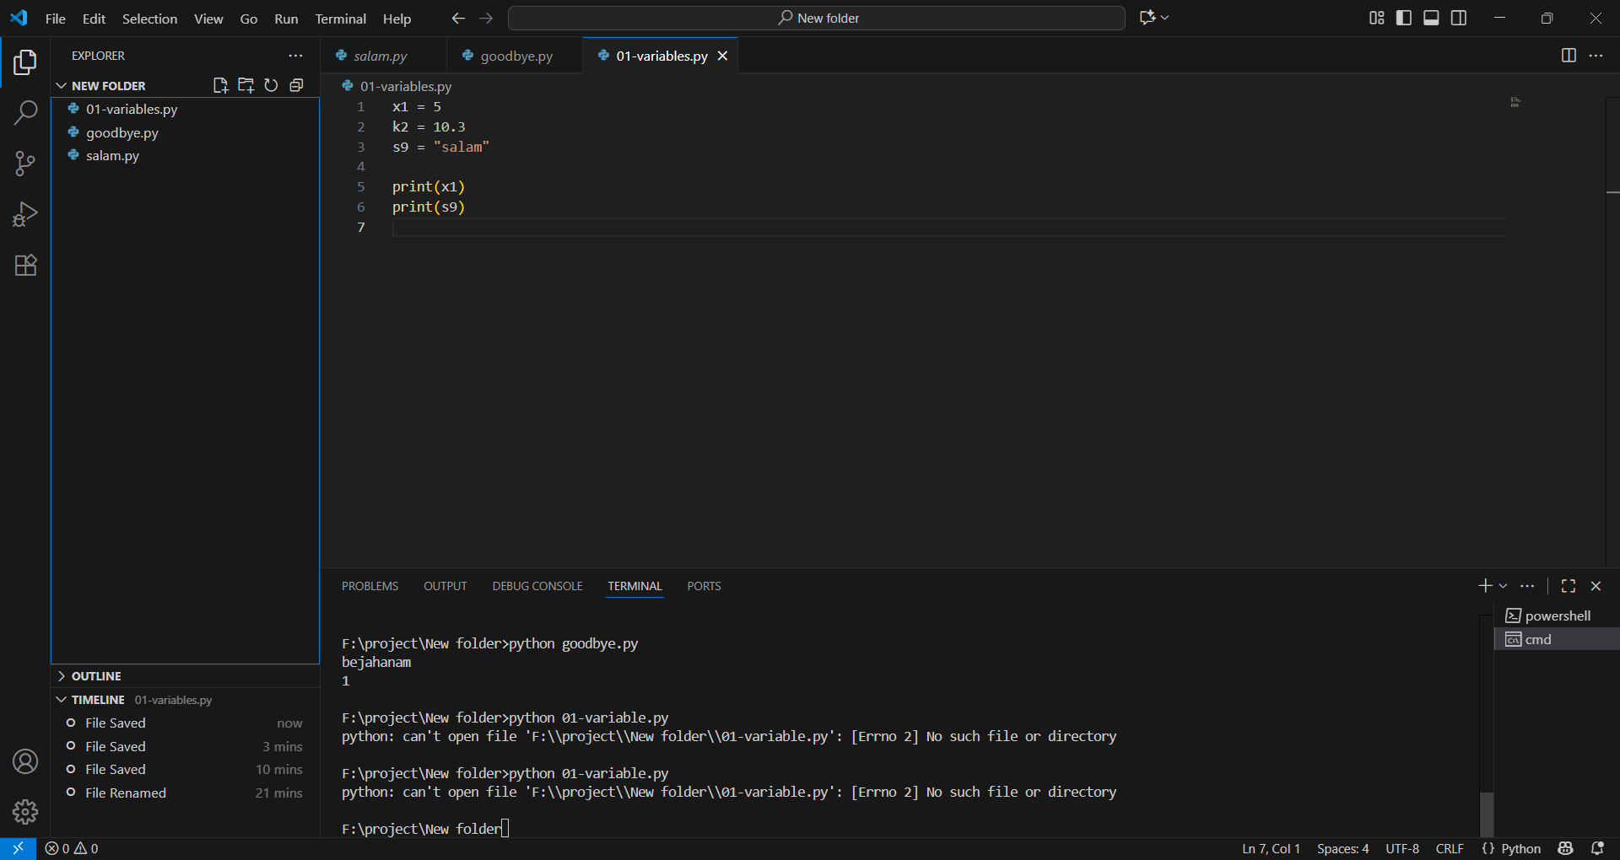
Task: Open the File Renamed timeline entry
Action: point(186,793)
